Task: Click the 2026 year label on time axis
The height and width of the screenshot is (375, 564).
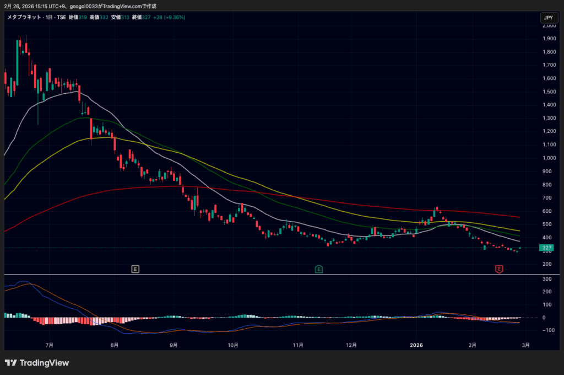Action: coord(416,345)
